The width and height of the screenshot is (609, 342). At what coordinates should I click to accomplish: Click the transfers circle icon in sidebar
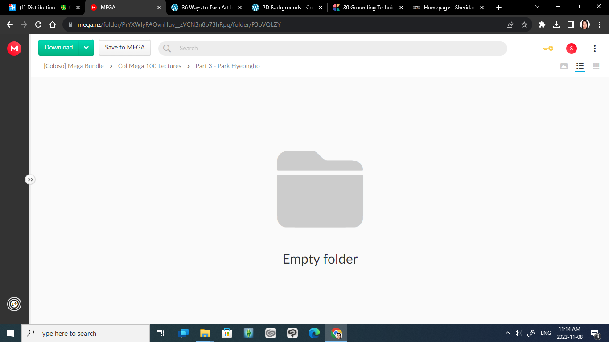[14, 304]
